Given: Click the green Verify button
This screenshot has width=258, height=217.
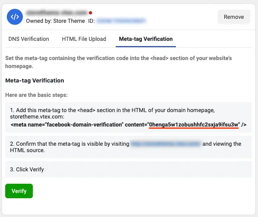Looking at the screenshot, I should (x=19, y=191).
